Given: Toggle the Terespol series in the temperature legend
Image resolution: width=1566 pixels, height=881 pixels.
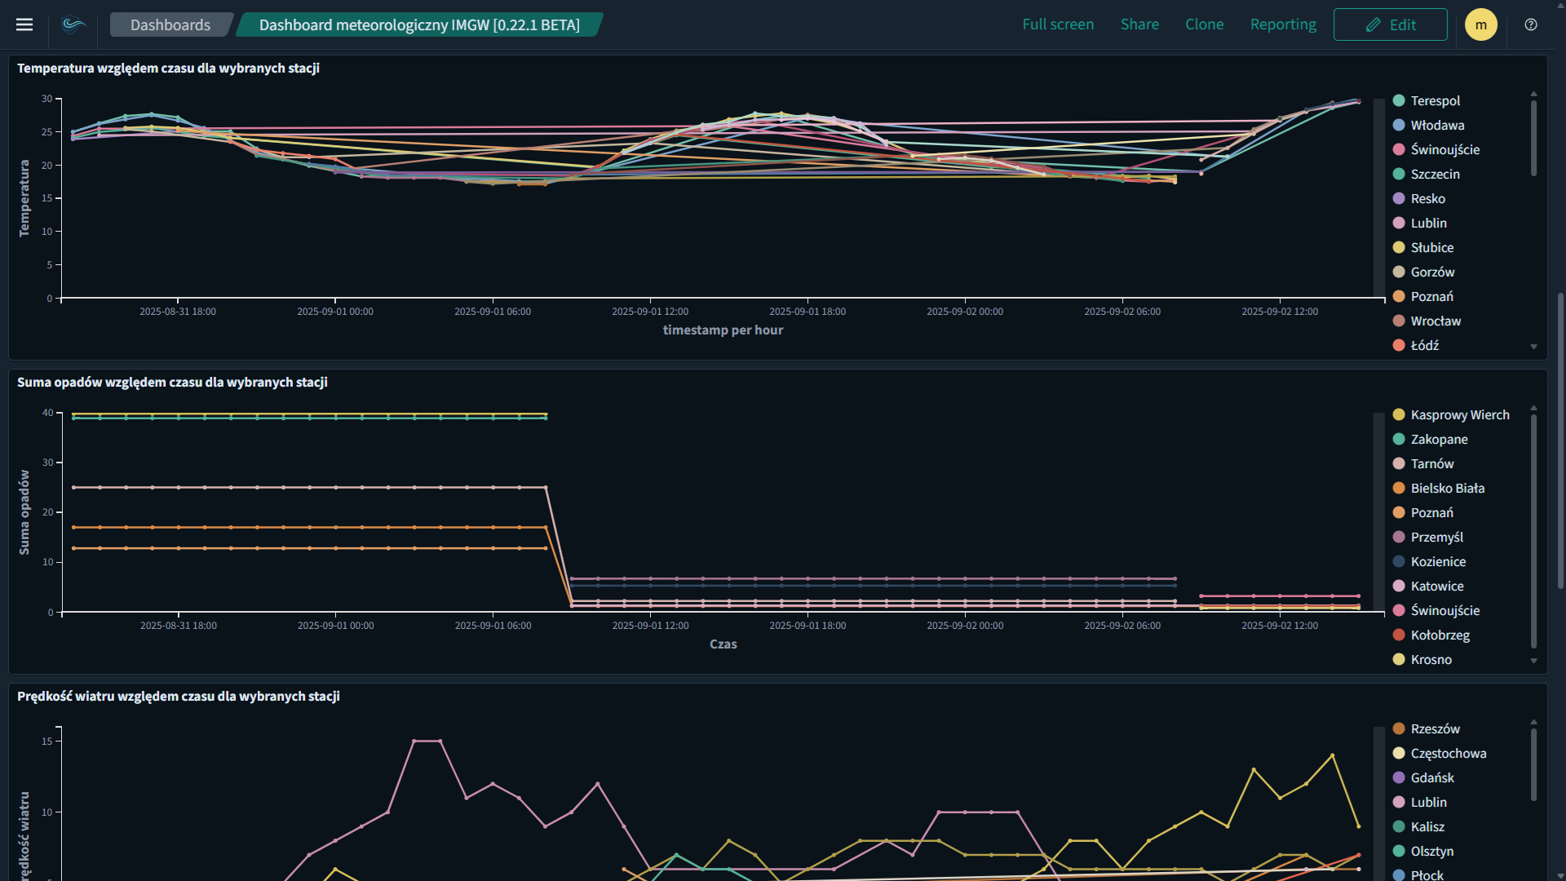Looking at the screenshot, I should click(1435, 100).
